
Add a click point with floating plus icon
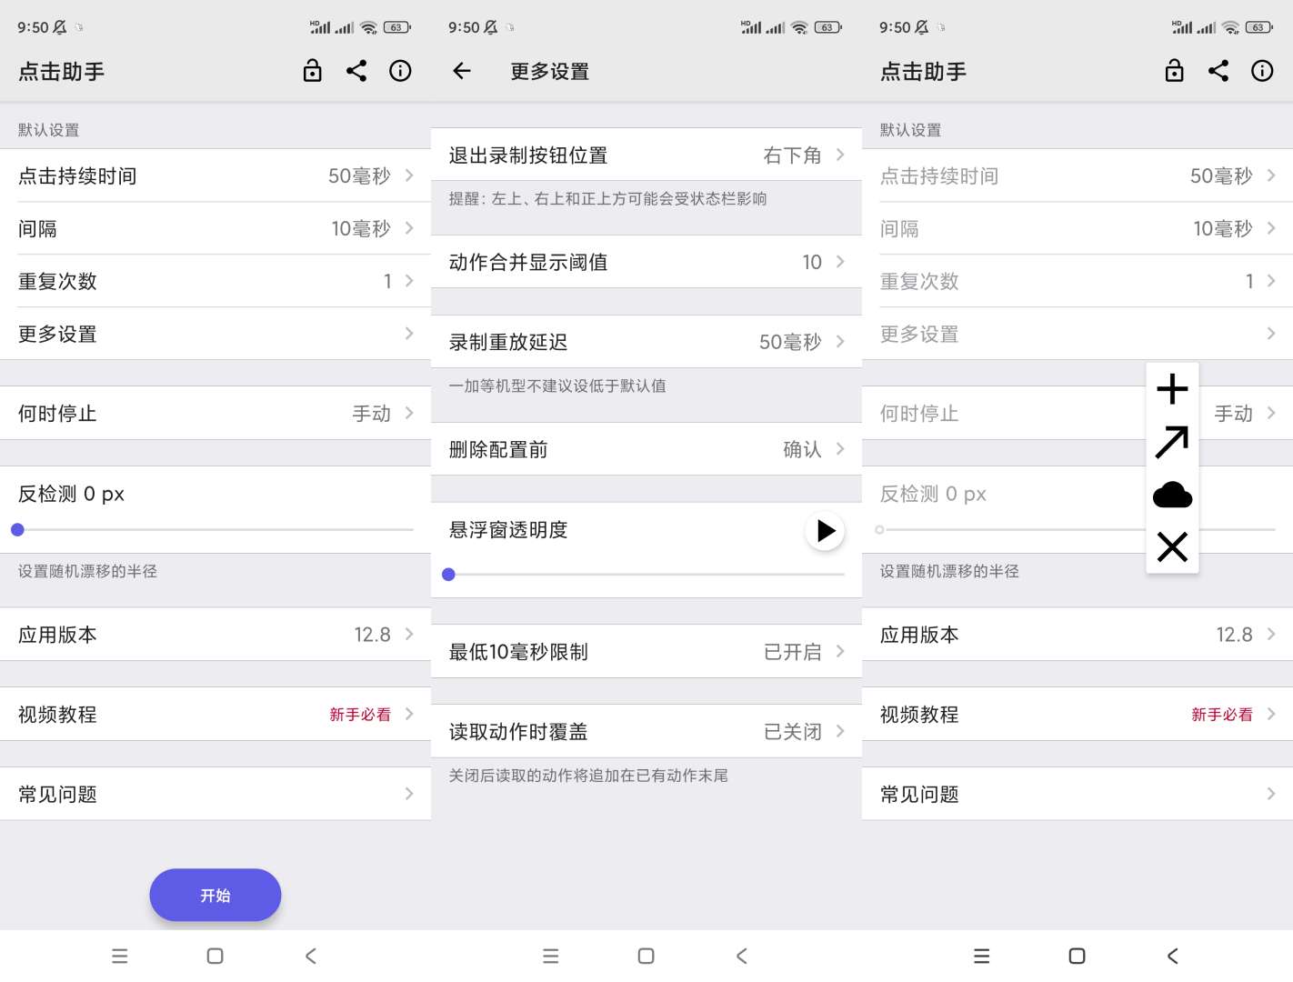tap(1172, 389)
